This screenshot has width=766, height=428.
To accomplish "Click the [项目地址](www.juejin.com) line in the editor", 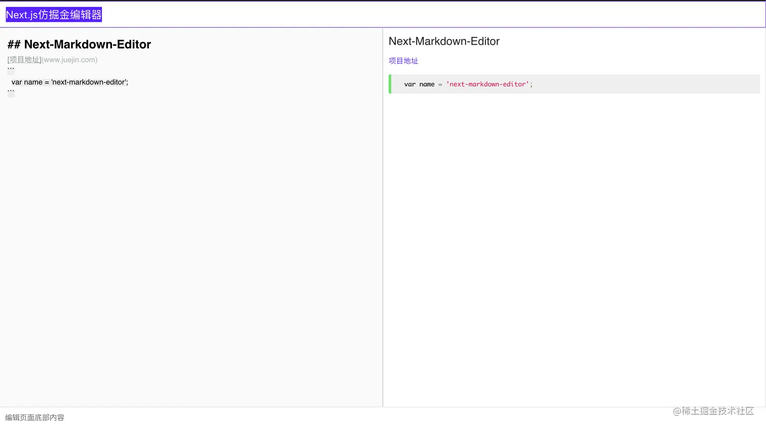I will [x=52, y=60].
